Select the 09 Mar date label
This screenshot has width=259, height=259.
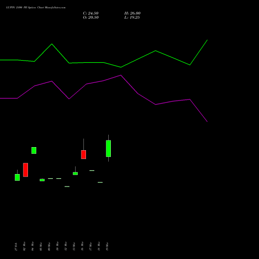pos(49,247)
